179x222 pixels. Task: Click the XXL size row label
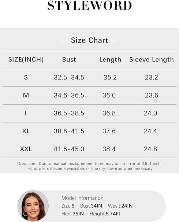tap(26, 149)
